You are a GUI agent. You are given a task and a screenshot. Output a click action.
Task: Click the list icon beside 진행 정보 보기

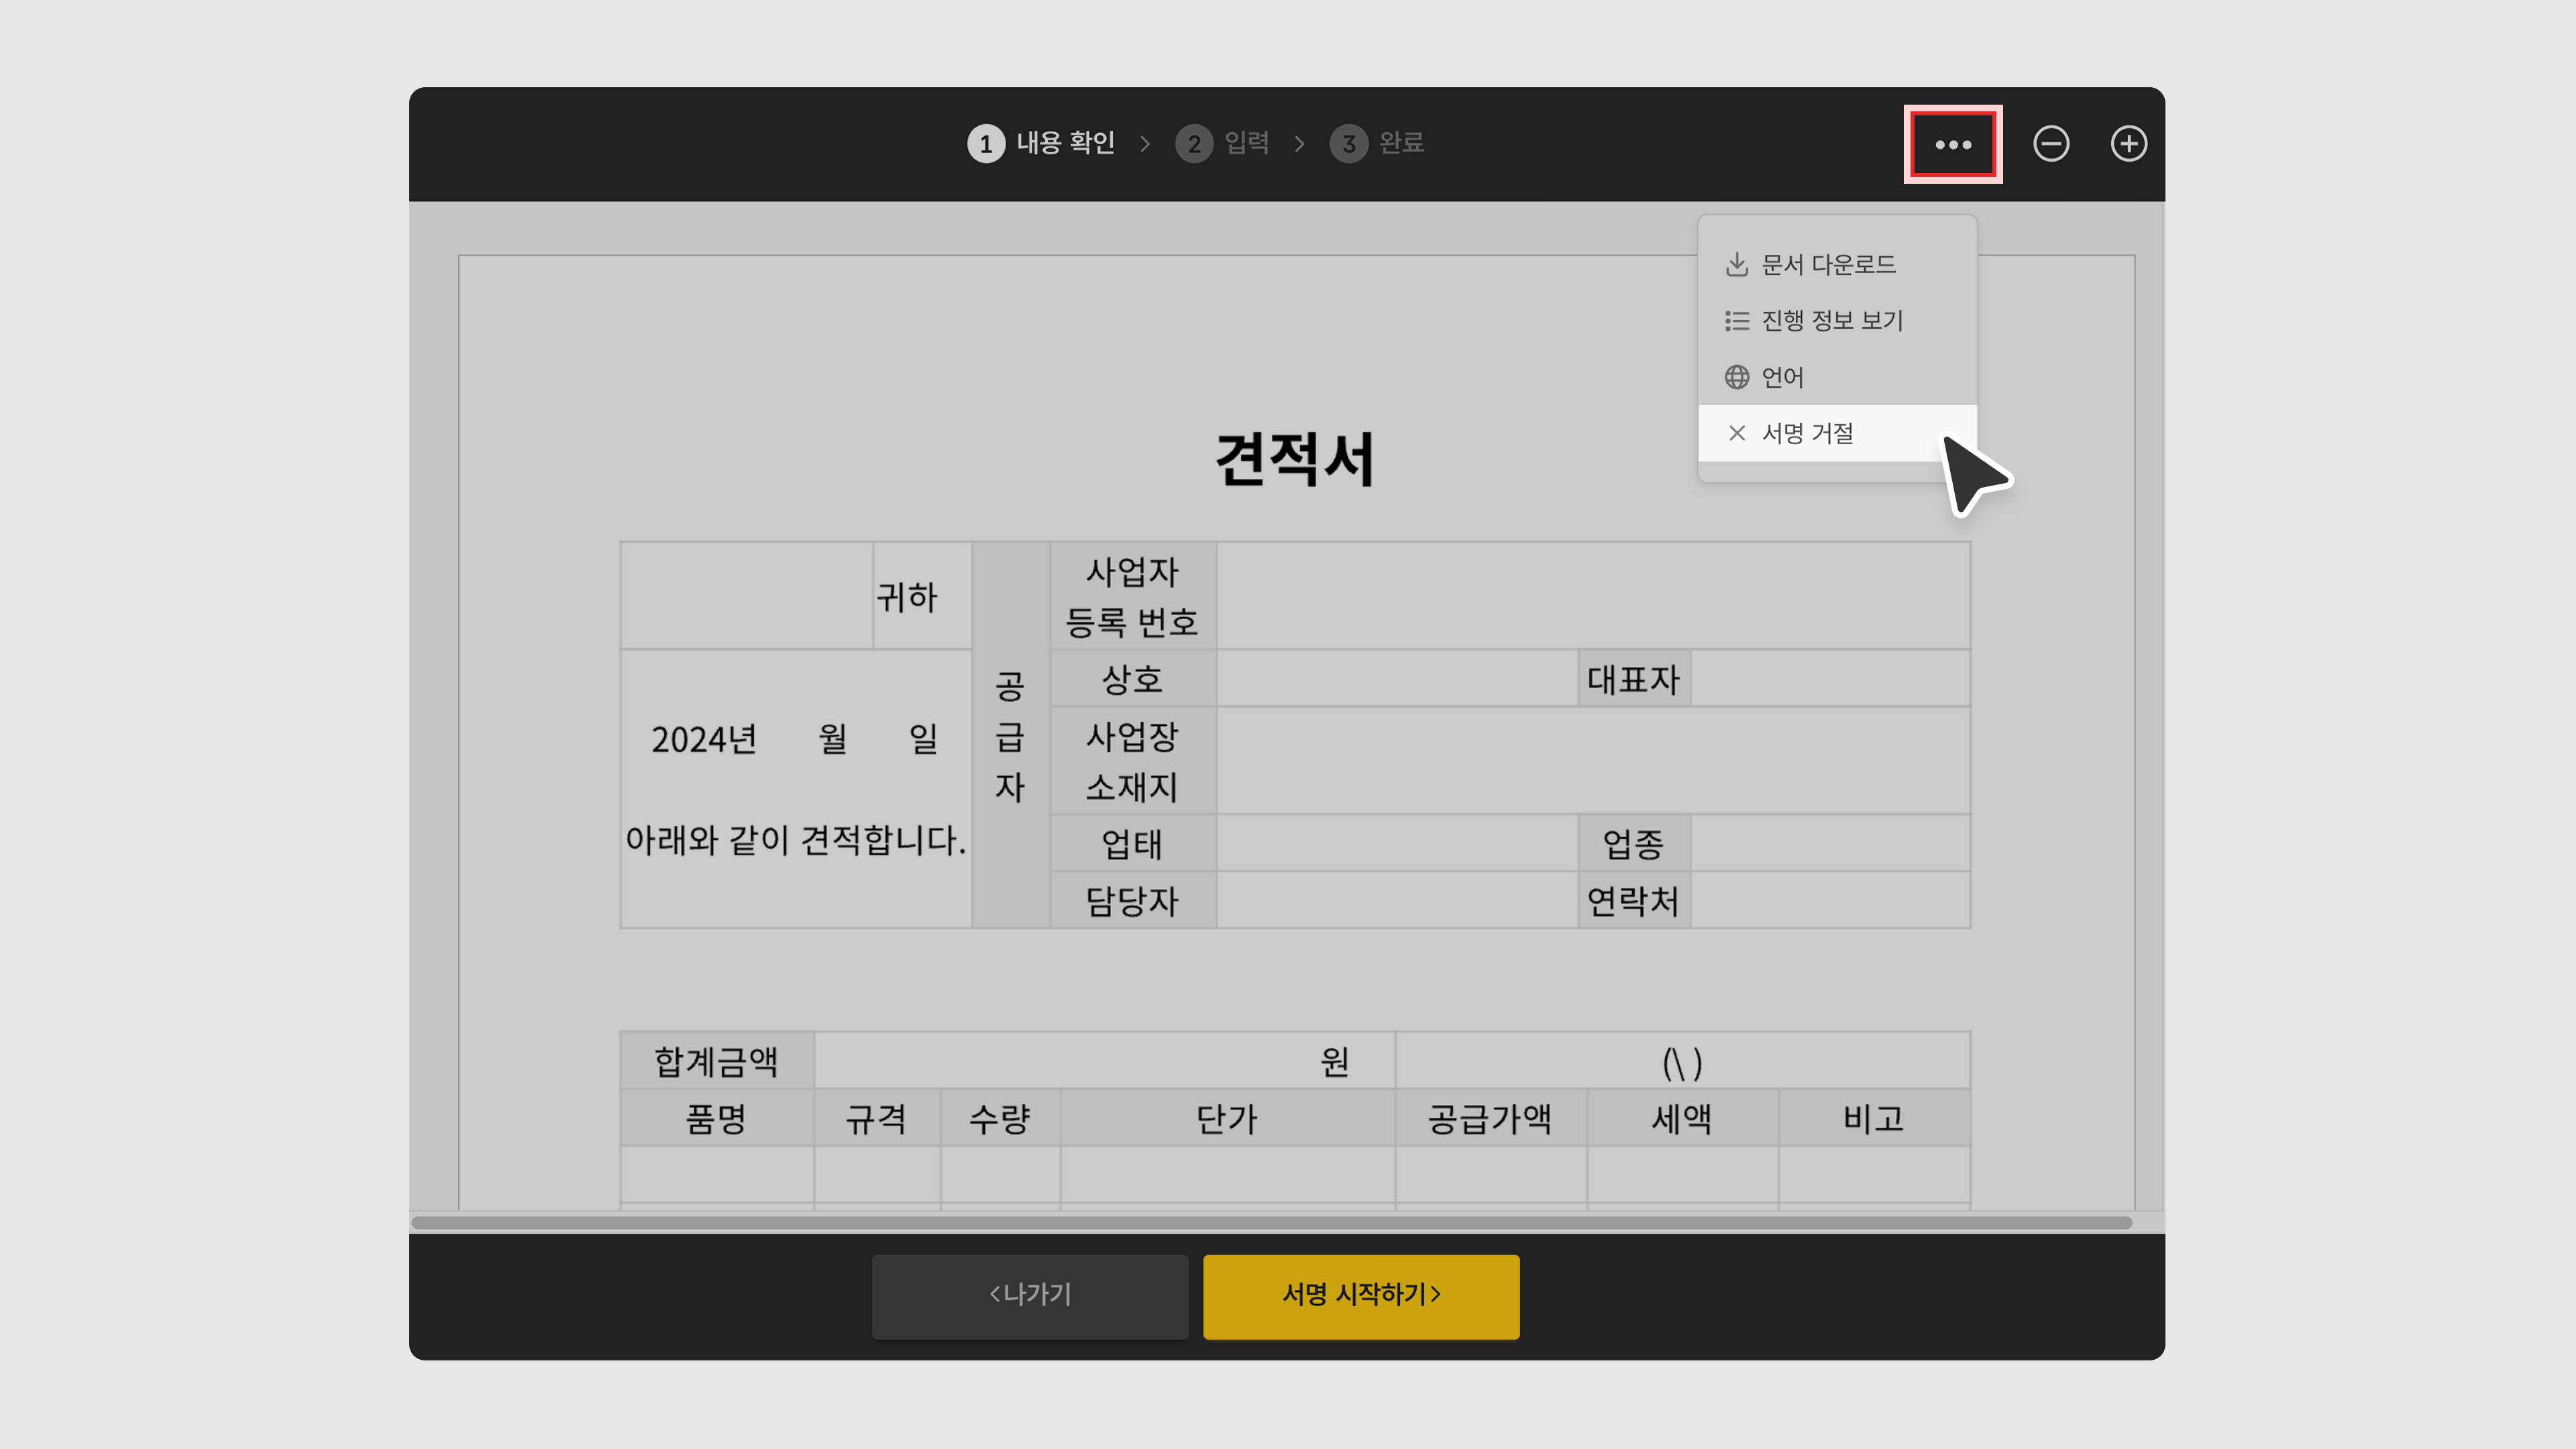click(x=1736, y=320)
